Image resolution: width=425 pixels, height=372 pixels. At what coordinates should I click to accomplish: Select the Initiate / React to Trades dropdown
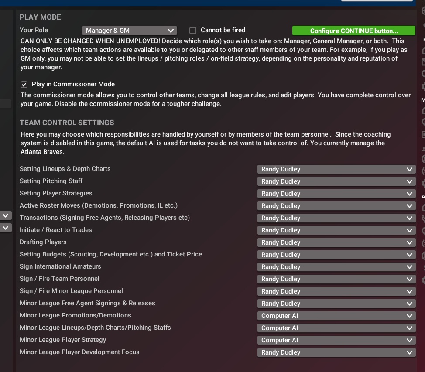(x=336, y=230)
